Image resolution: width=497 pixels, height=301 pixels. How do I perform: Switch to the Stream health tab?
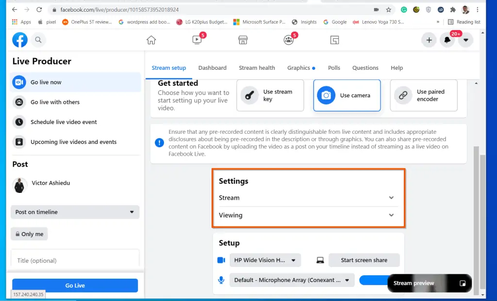click(257, 68)
